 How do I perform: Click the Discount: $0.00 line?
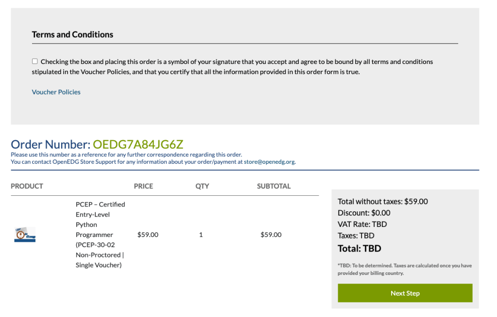(x=364, y=213)
